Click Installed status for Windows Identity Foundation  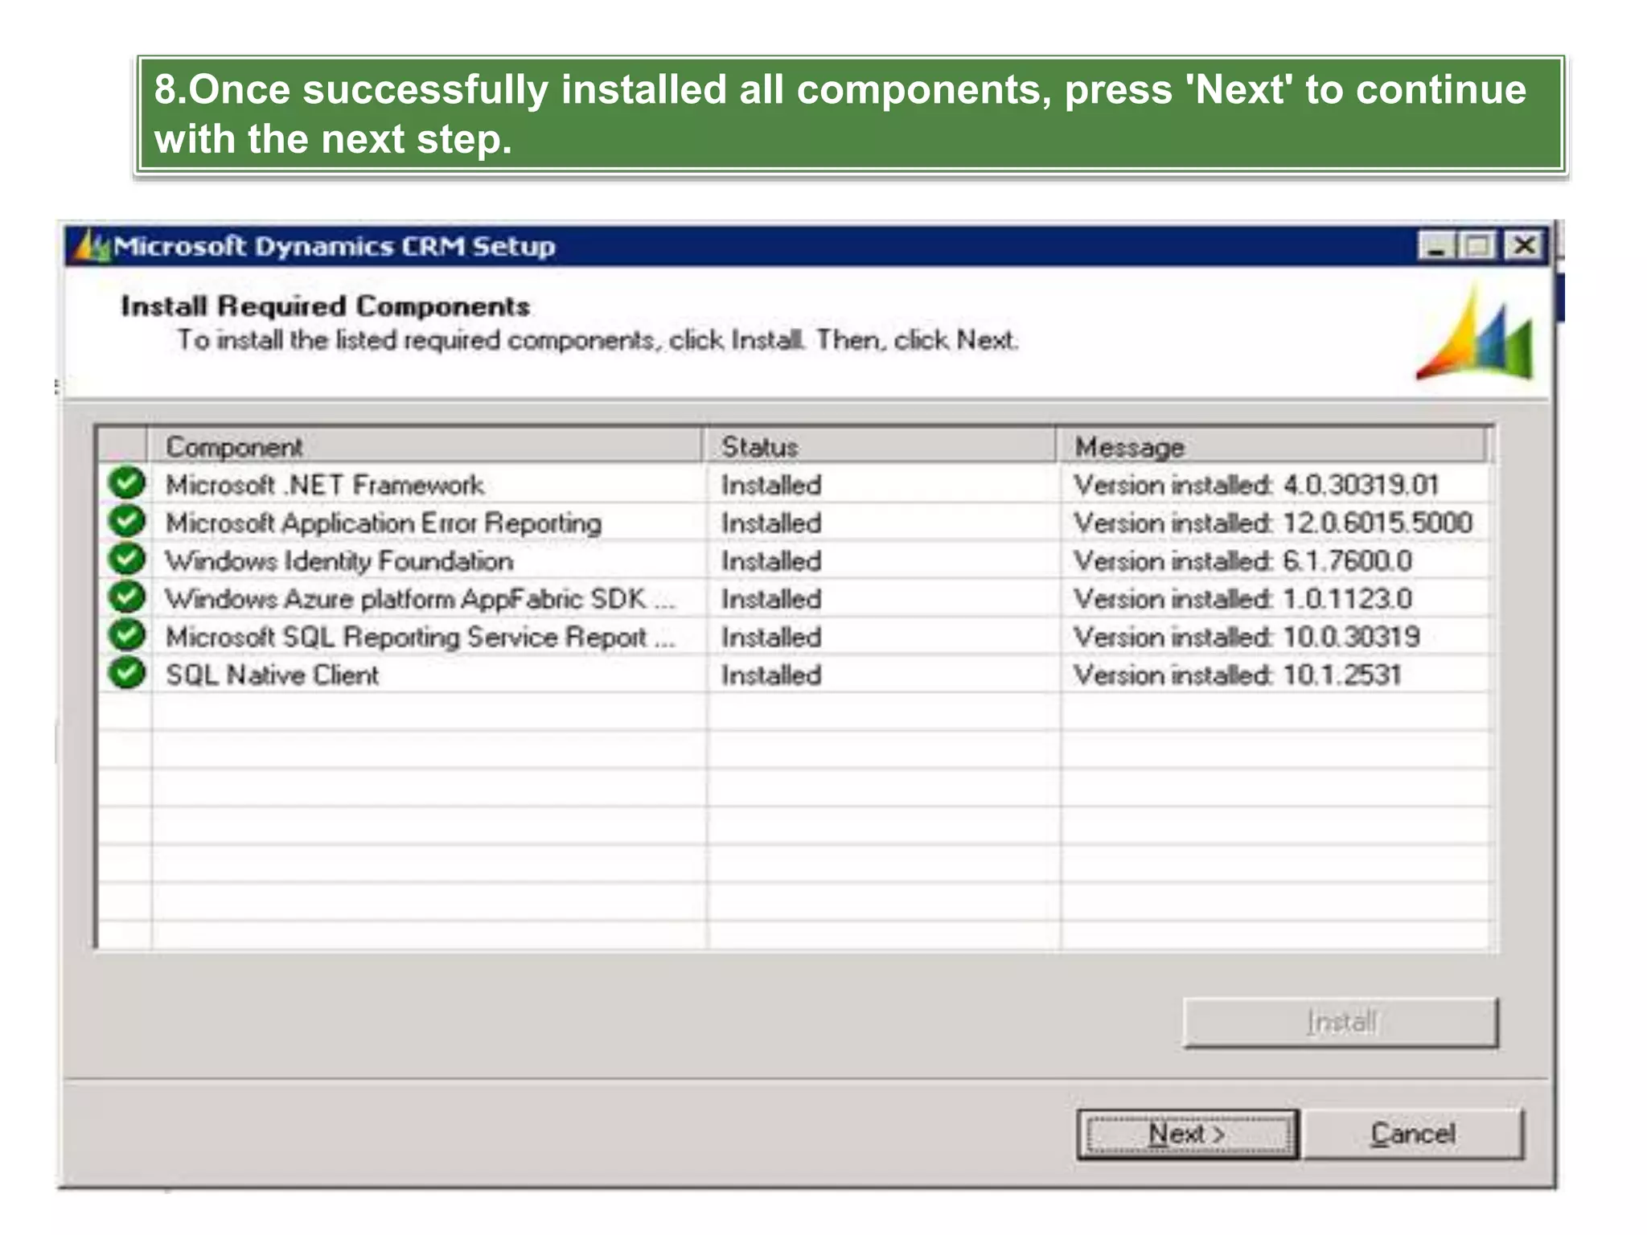(771, 560)
